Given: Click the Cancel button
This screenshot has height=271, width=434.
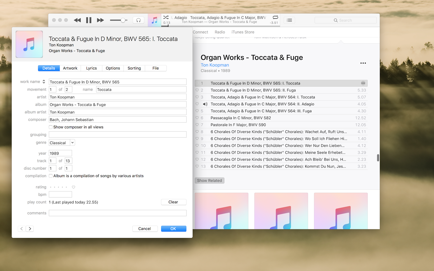Looking at the screenshot, I should coord(145,229).
